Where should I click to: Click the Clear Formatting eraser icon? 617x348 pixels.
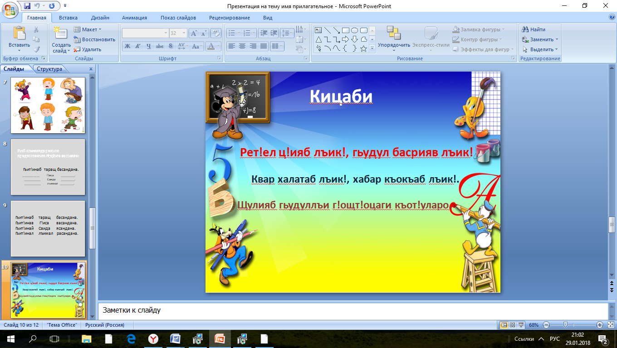(216, 33)
